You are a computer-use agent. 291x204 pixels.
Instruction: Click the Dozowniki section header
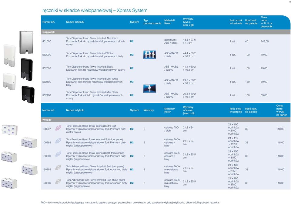[x=166, y=32]
